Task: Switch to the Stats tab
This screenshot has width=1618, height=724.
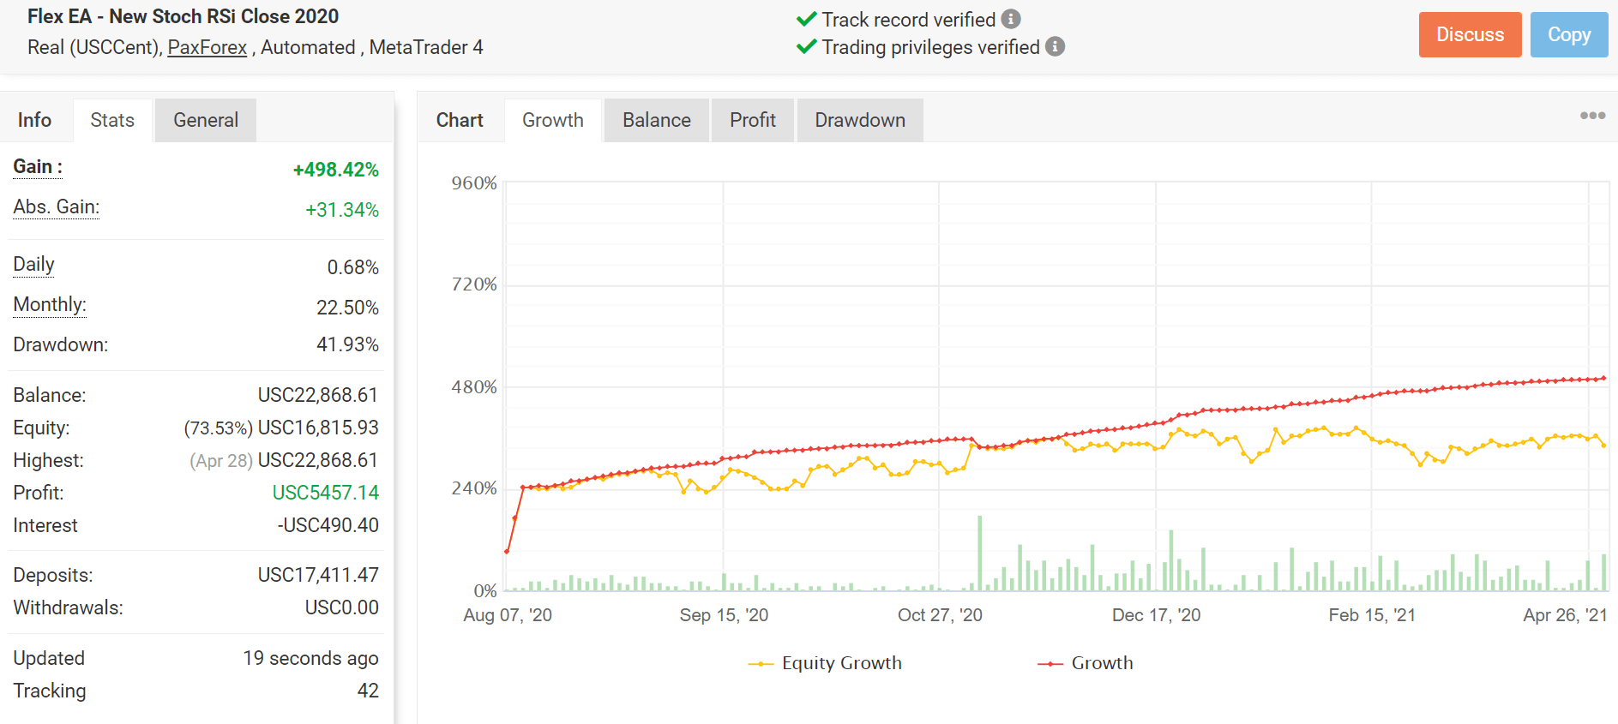Action: [112, 120]
